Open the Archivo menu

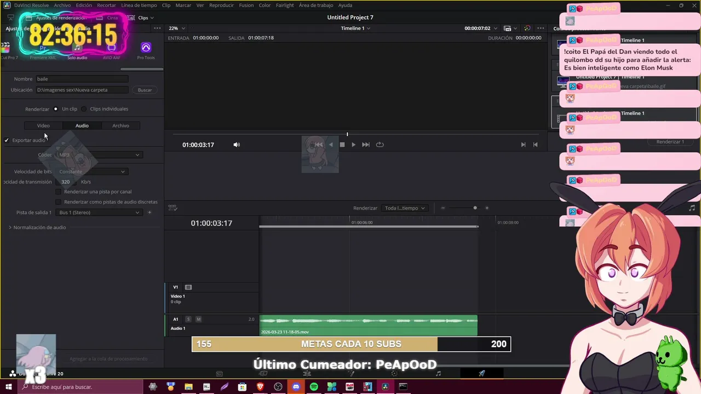(62, 5)
